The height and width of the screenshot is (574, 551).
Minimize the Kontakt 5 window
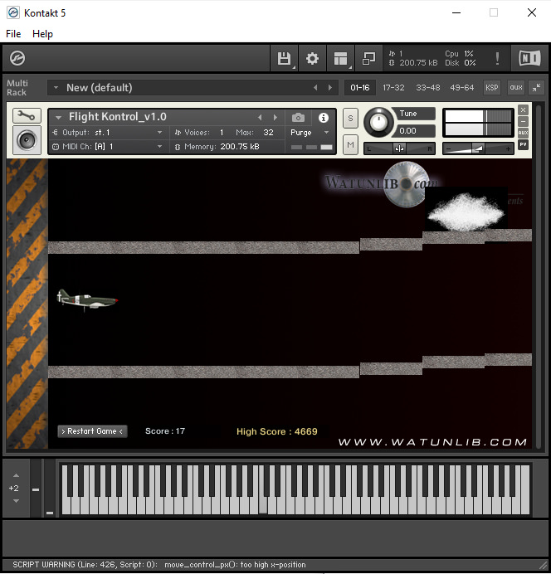point(456,12)
